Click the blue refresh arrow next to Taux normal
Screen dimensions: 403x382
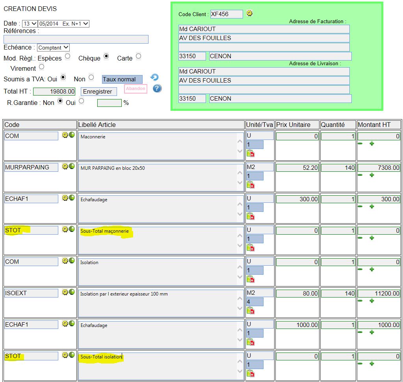tap(154, 77)
